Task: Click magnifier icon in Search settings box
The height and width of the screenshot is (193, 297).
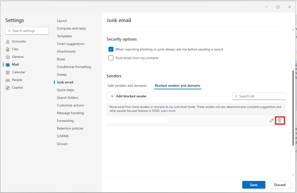Action: click(9, 31)
